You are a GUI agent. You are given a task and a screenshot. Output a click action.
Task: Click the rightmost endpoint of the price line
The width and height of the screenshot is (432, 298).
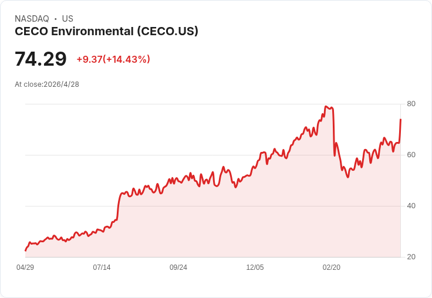tap(400, 119)
